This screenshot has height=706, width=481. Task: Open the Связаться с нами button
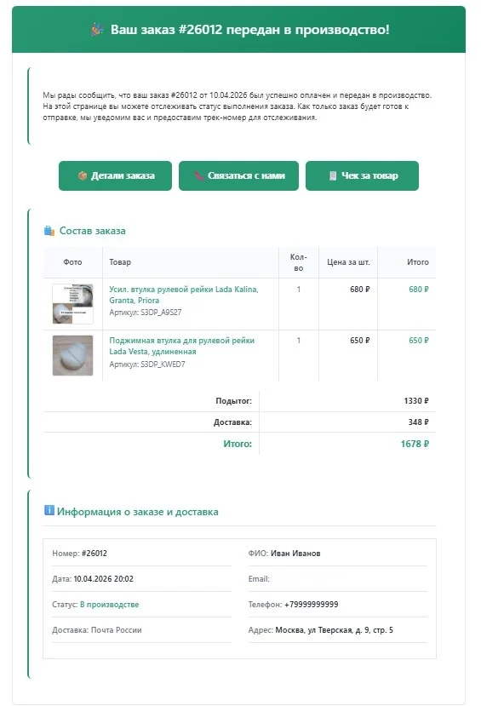[238, 175]
